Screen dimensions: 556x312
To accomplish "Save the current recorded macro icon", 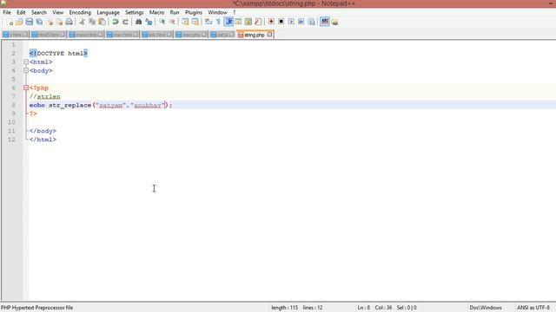I will [311, 22].
